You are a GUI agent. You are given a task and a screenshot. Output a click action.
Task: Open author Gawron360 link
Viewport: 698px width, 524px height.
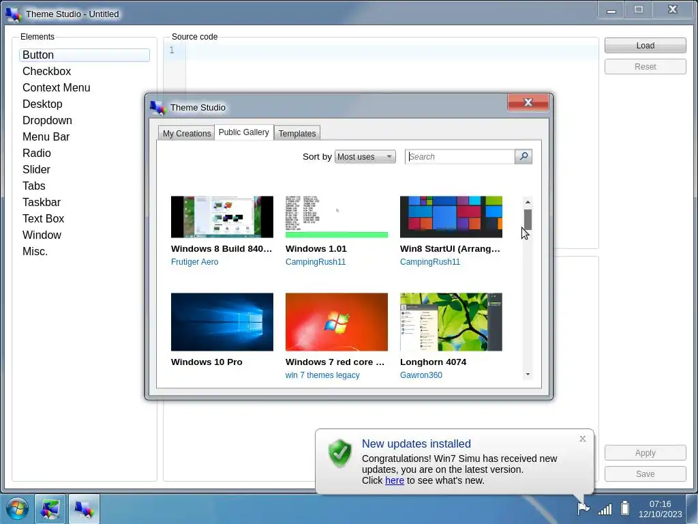421,375
